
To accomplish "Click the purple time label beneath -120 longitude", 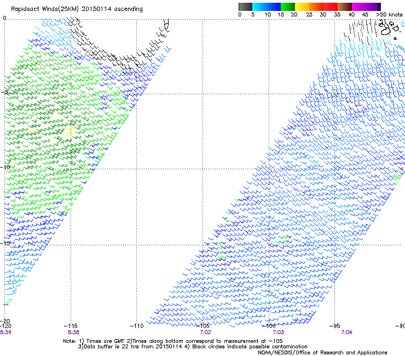I will [5, 332].
